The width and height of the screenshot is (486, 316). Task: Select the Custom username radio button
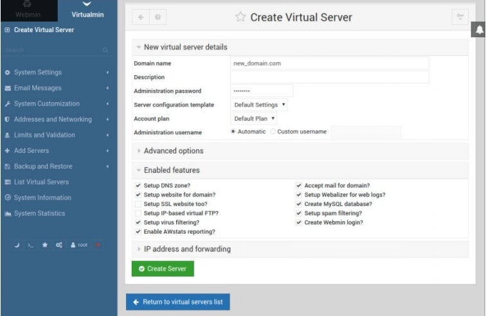[273, 132]
